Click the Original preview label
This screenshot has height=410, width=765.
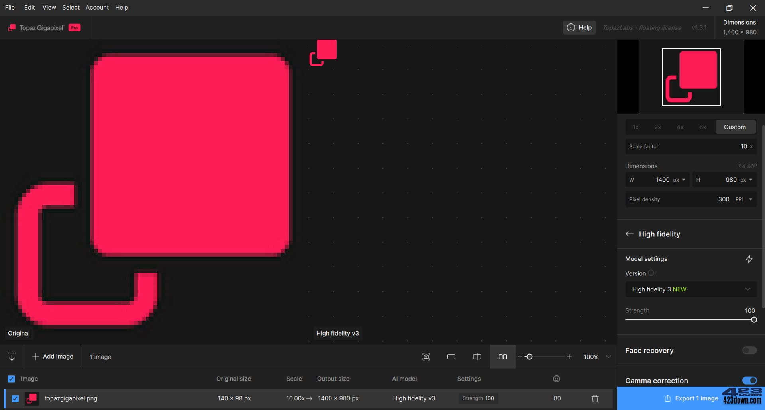tap(19, 333)
